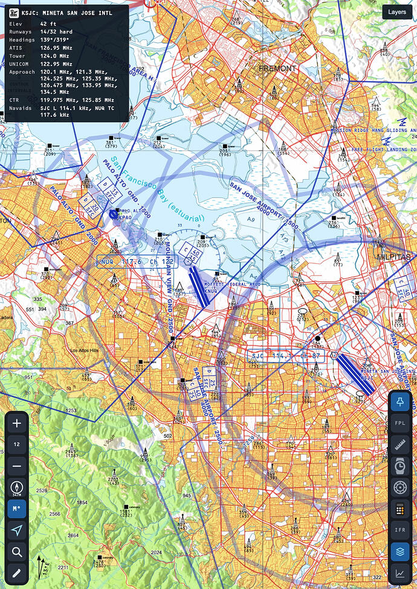The width and height of the screenshot is (417, 589).
Task: Select the Moffett Federal Afld runway symbol
Action: point(198,286)
